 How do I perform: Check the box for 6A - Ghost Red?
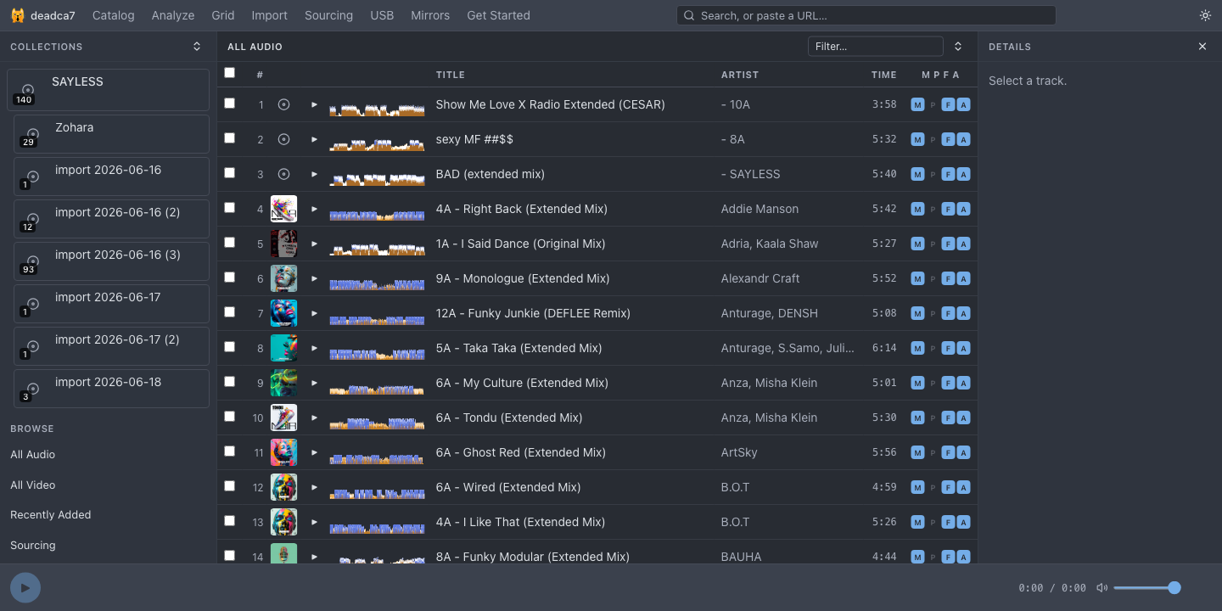coord(229,451)
